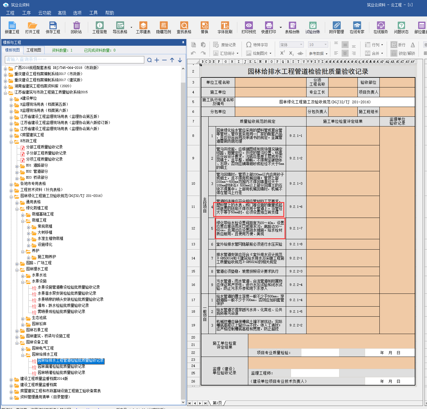The image size is (427, 409).
Task: Open the 工序 menu
Action: [27, 13]
